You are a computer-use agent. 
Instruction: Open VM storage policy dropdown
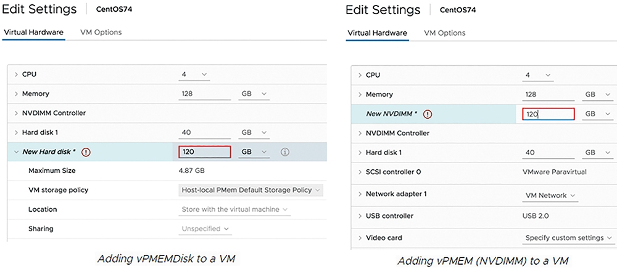pos(251,190)
